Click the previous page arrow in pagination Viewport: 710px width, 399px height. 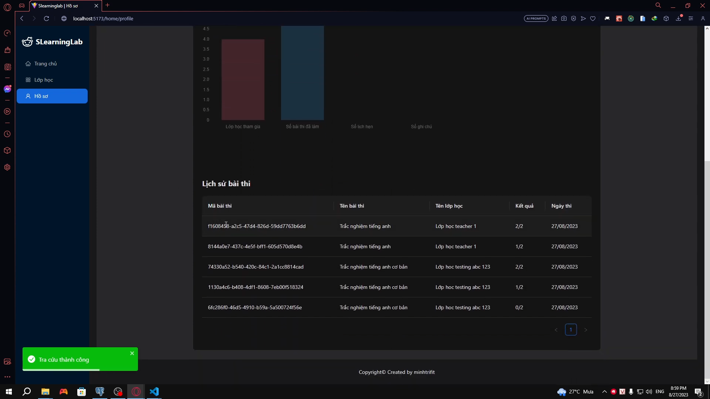click(556, 330)
